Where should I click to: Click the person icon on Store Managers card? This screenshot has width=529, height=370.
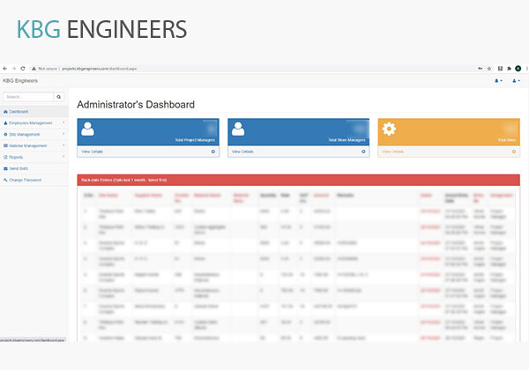(x=238, y=129)
